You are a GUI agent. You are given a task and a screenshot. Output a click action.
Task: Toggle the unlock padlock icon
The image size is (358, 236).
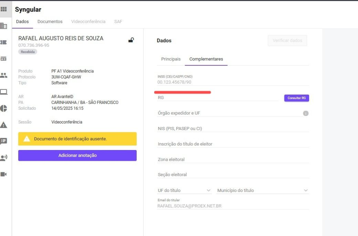pos(131,40)
